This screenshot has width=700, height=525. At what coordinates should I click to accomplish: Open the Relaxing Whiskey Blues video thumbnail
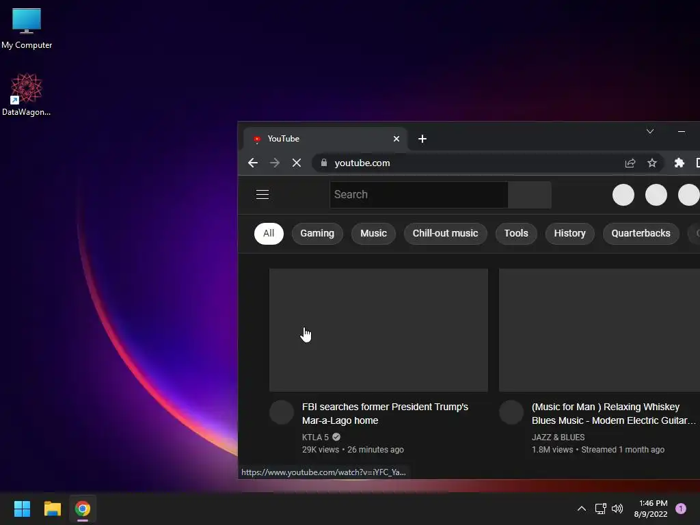point(599,330)
